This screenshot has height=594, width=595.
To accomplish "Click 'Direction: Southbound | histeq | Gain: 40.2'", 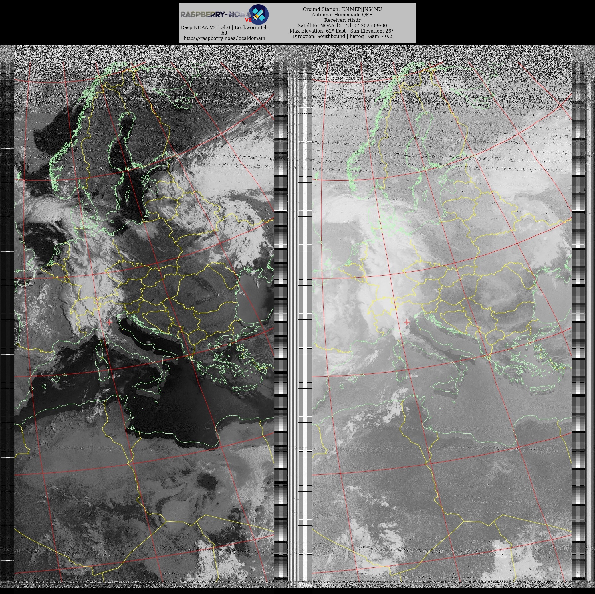I will (342, 36).
